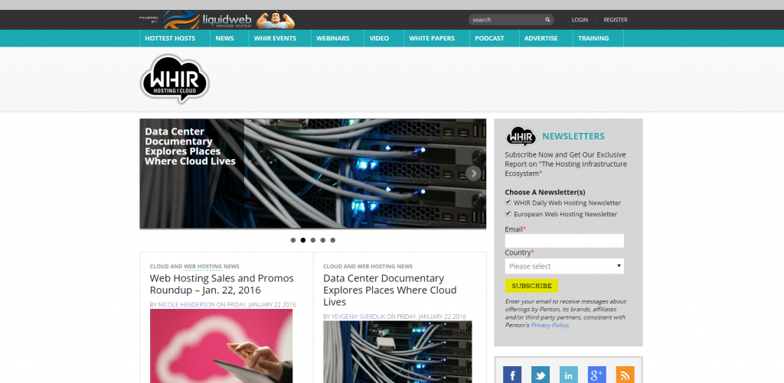Select the fourth slideshow dot
The width and height of the screenshot is (784, 383).
click(323, 240)
